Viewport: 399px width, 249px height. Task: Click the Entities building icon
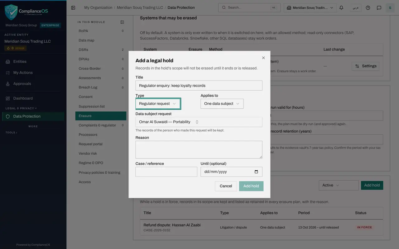8,62
